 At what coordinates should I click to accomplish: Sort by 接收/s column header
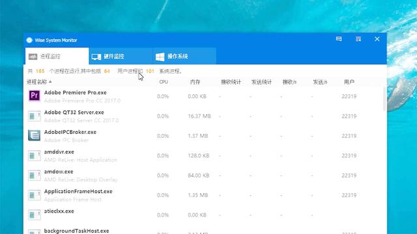(289, 82)
